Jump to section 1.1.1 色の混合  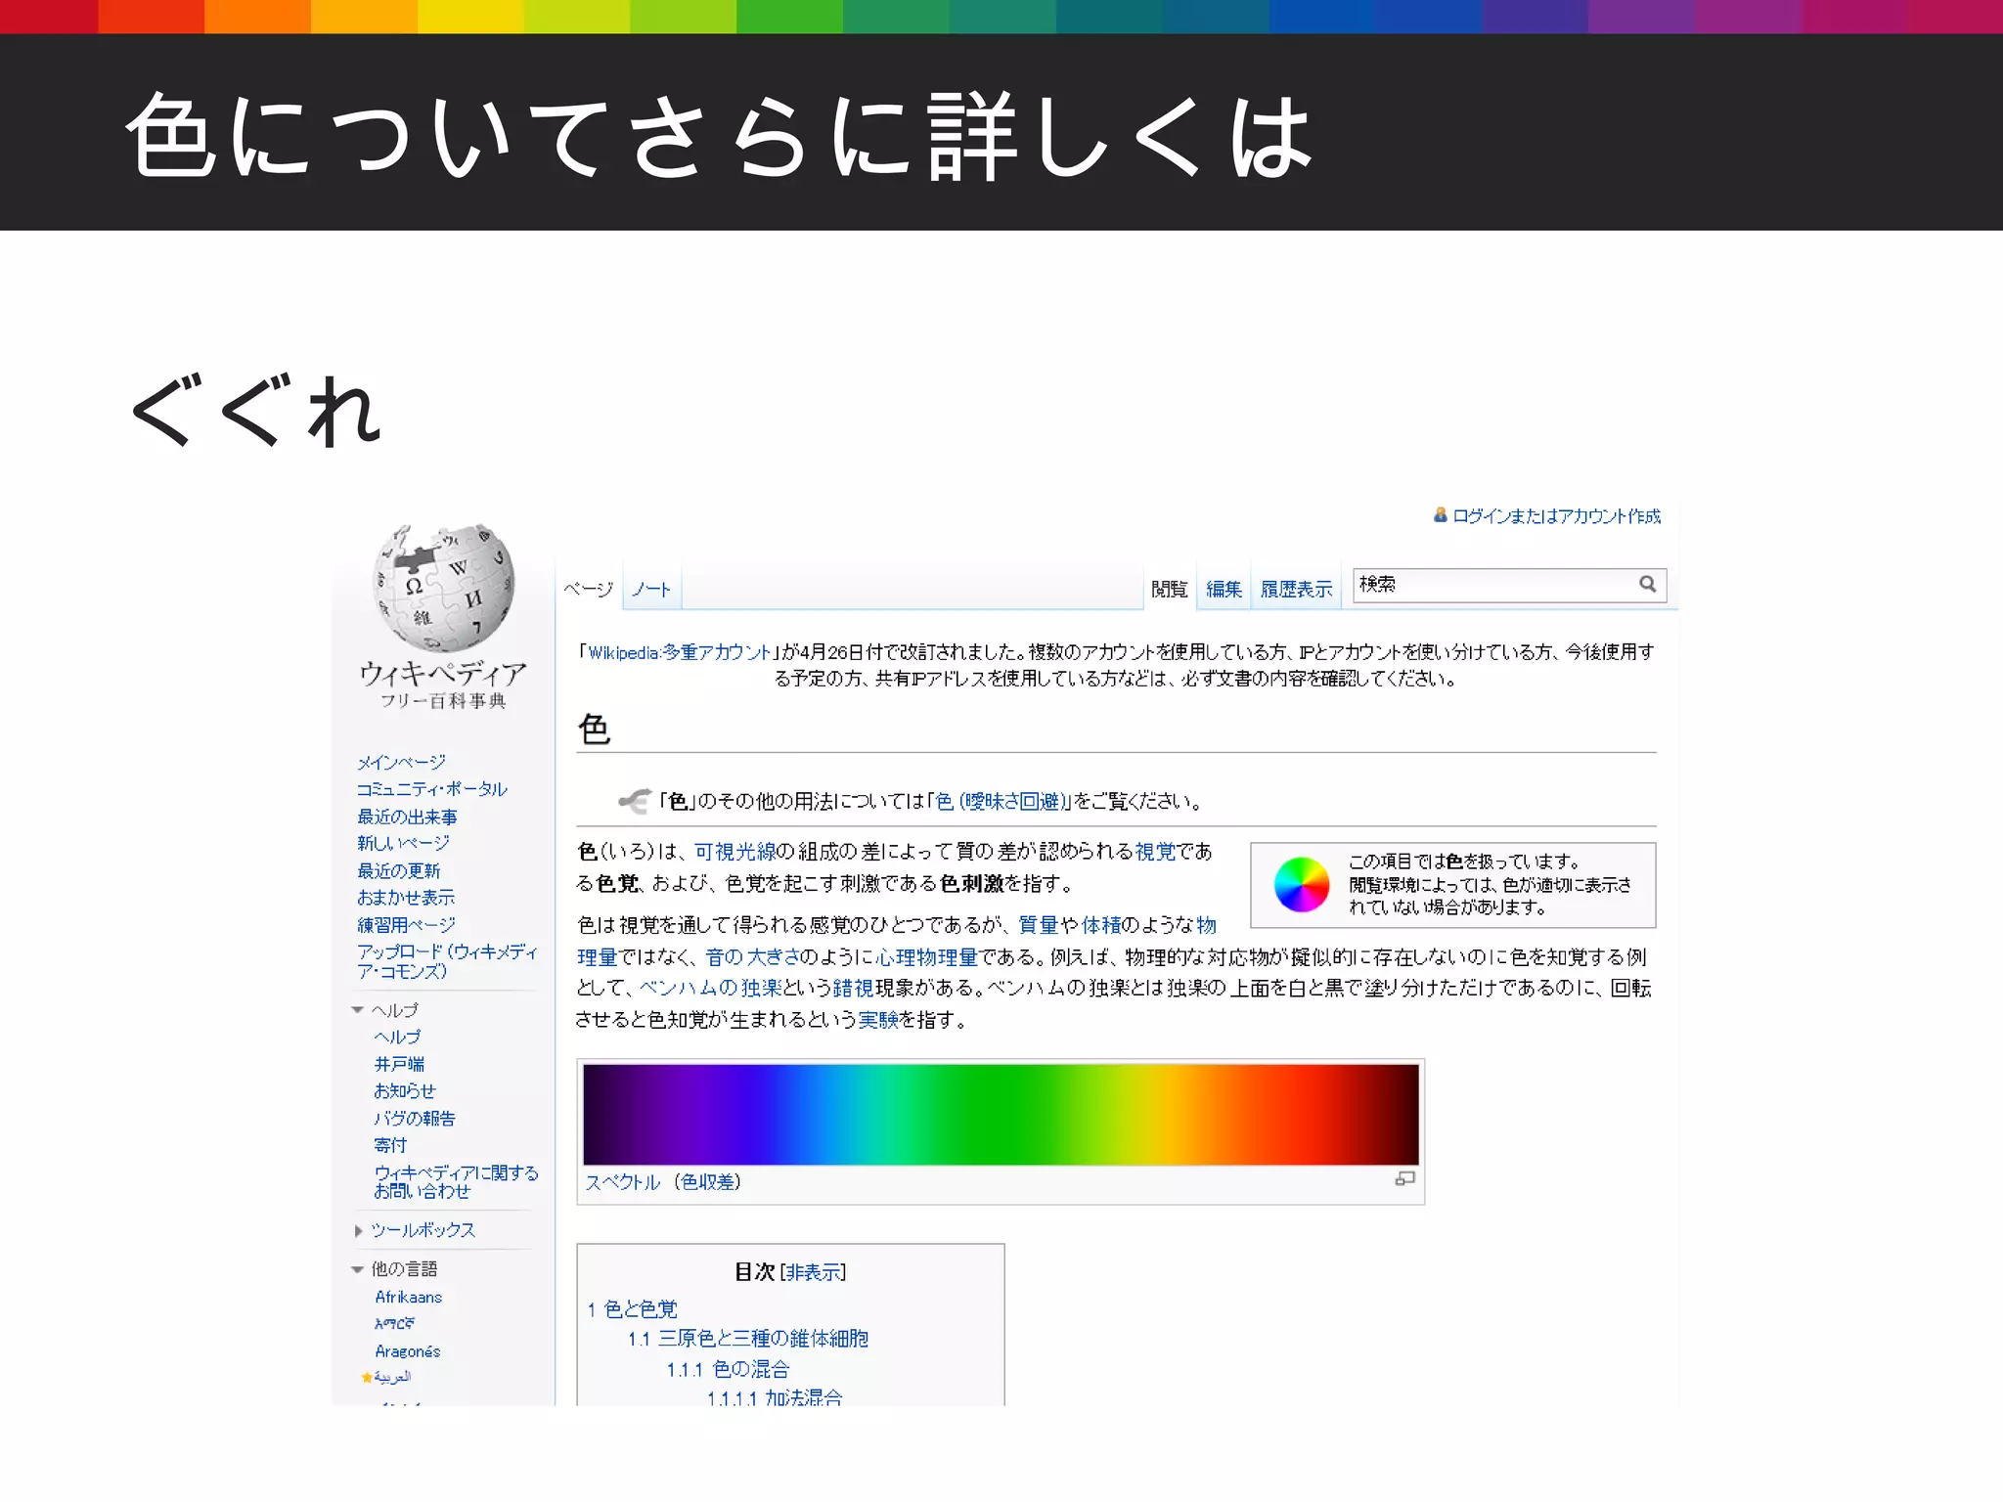[x=728, y=1369]
